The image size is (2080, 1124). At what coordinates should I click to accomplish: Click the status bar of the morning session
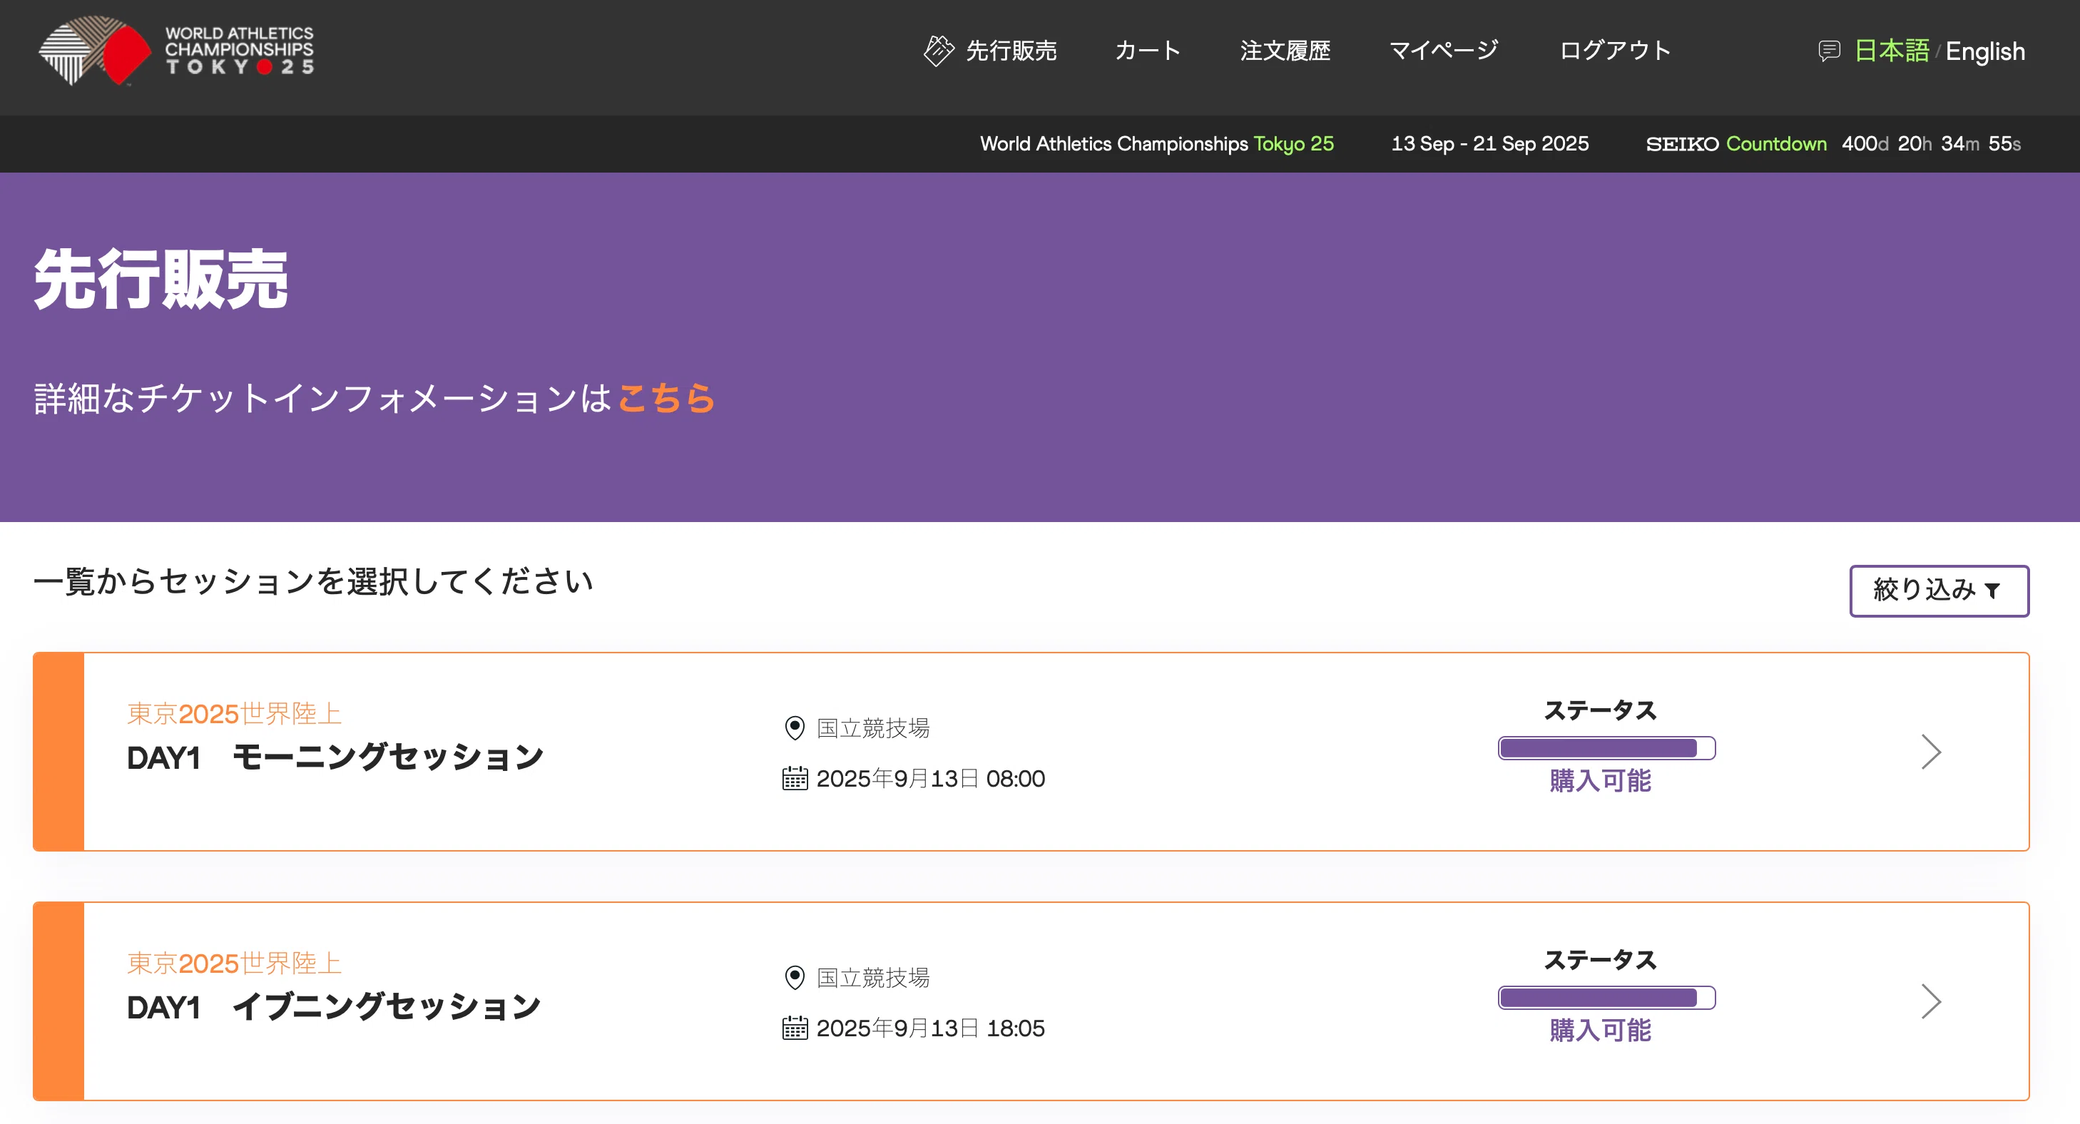click(1606, 747)
